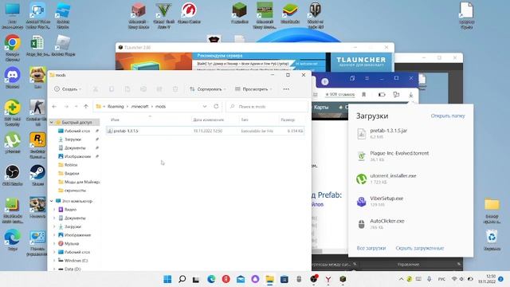Select the prefab-1.3.1.5 file in mods folder
510x287 pixels.
point(206,131)
